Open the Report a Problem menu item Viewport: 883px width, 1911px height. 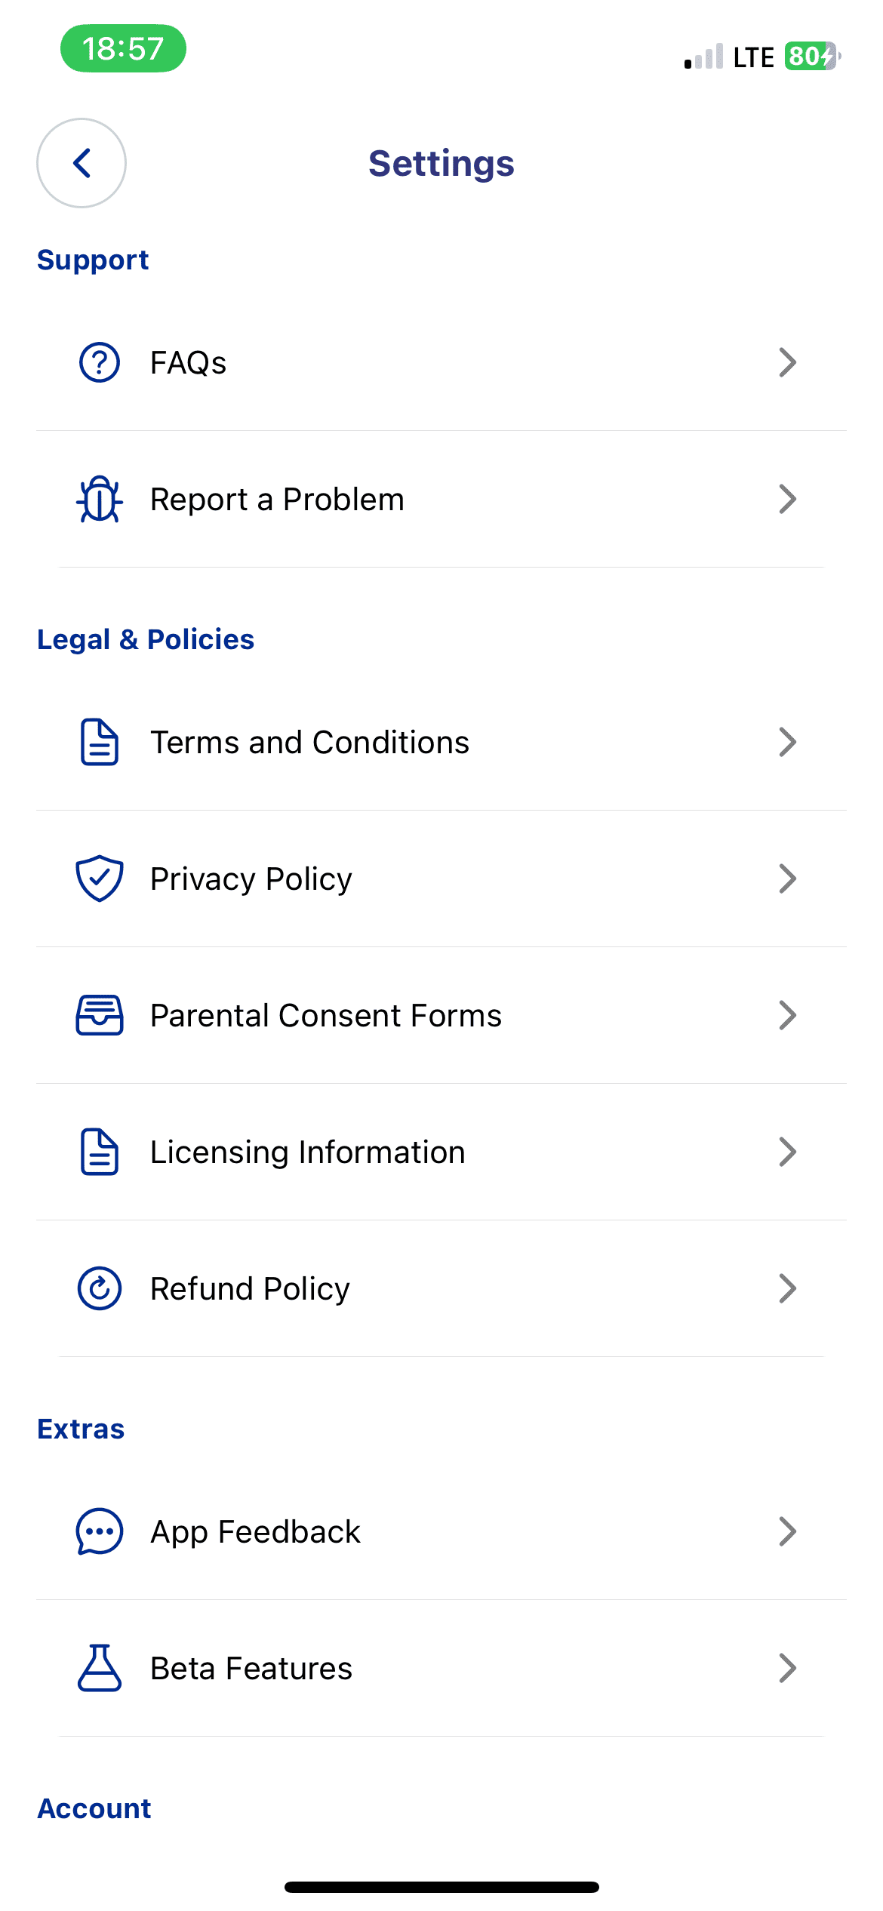277,499
